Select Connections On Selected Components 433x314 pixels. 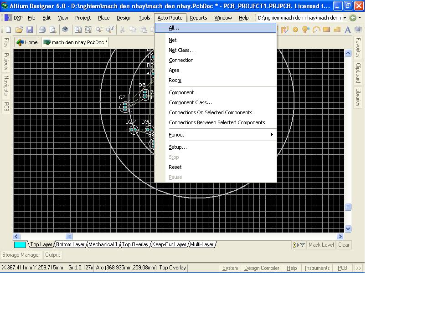point(210,112)
